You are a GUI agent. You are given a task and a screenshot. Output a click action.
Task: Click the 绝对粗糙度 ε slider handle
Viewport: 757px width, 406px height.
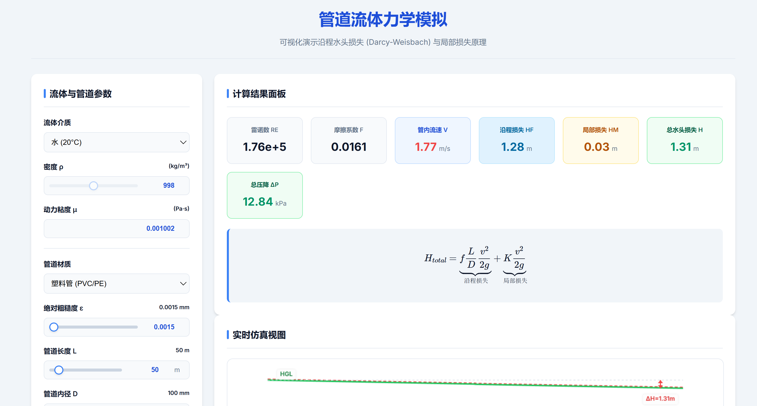(x=54, y=327)
